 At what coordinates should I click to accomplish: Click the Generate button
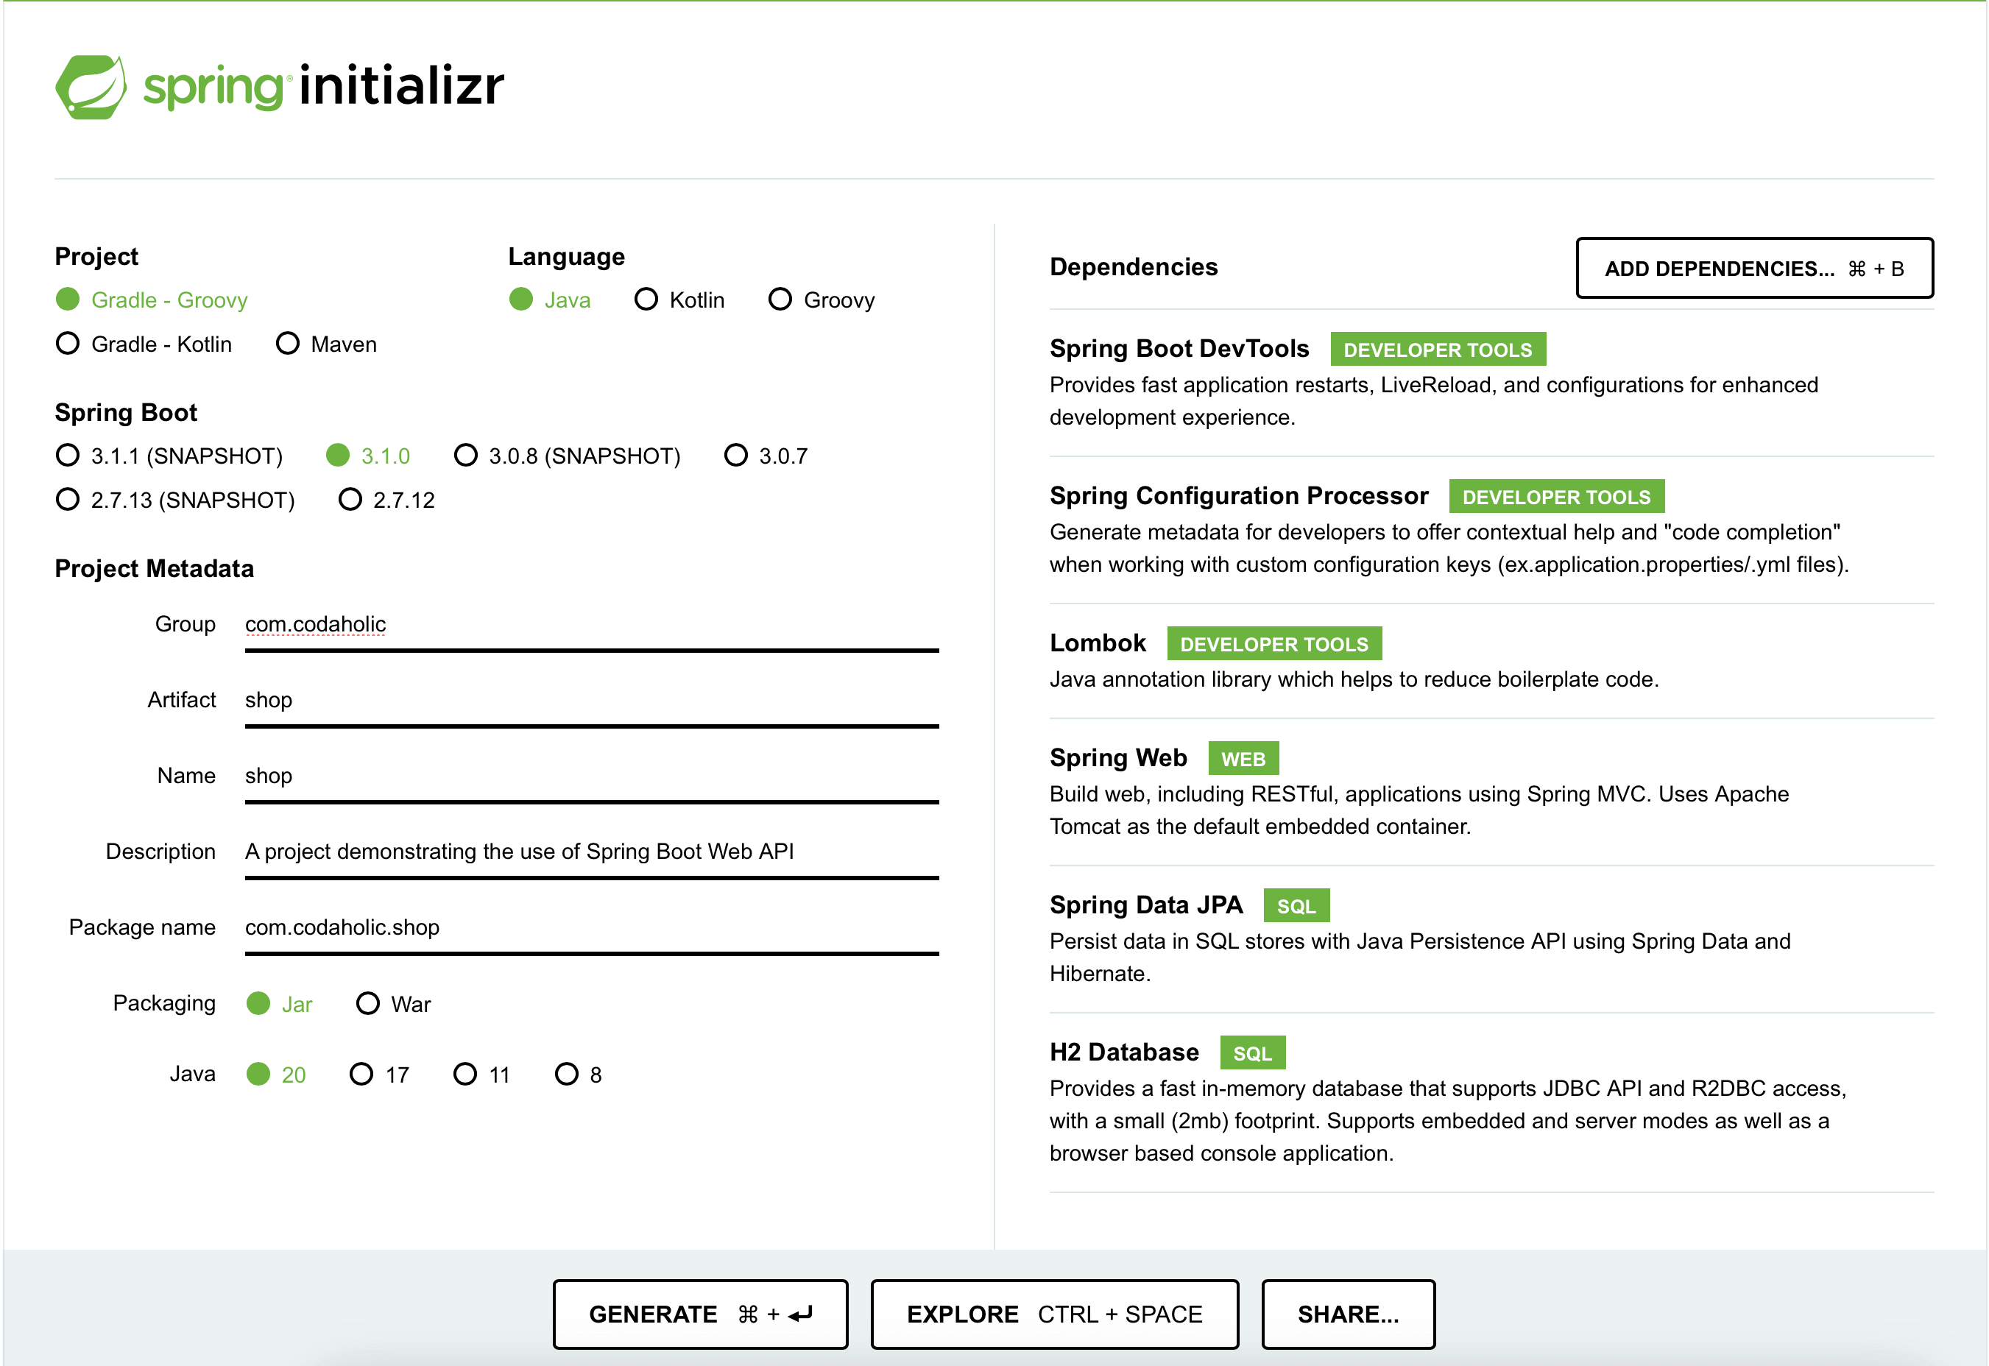tap(700, 1314)
